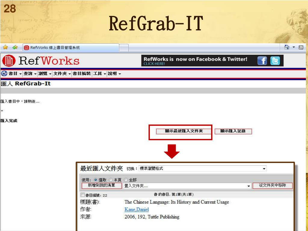The image size is (308, 231).
Task: Open the RefWorks Facebook icon
Action: coord(262,60)
